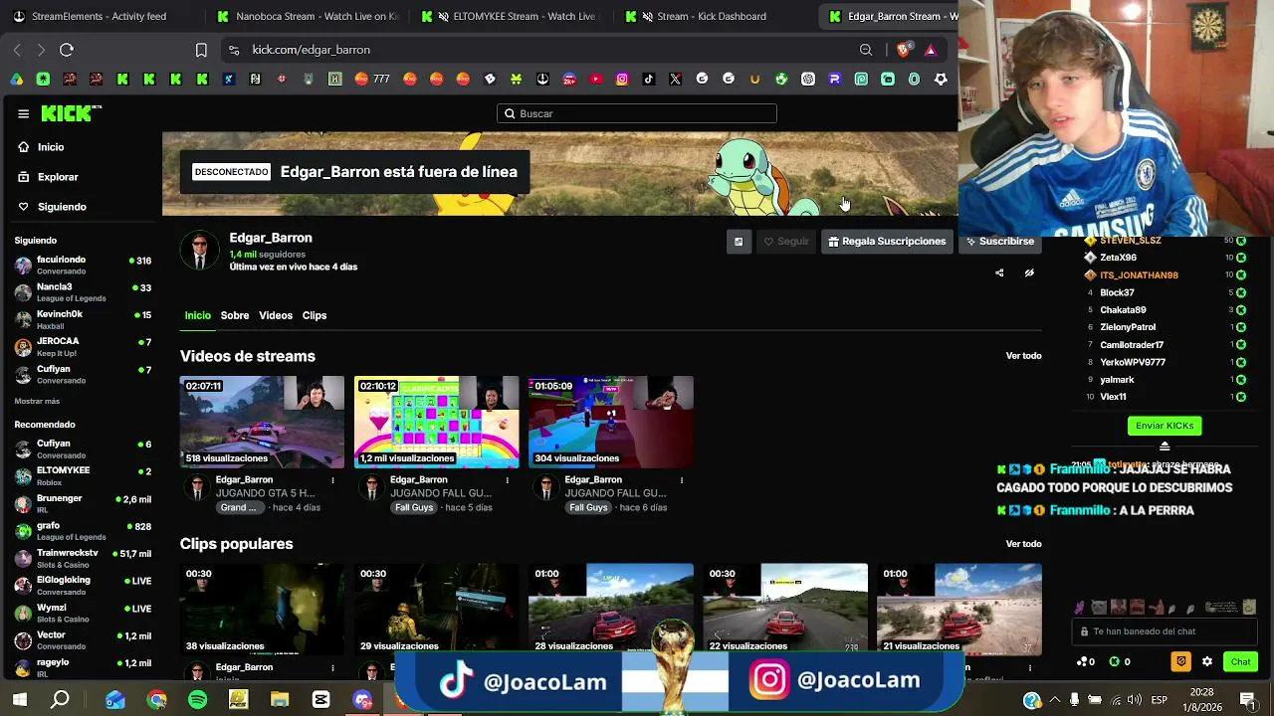Viewport: 1274px width, 716px height.
Task: Open the clip with 29 visualizaciones
Action: point(437,609)
